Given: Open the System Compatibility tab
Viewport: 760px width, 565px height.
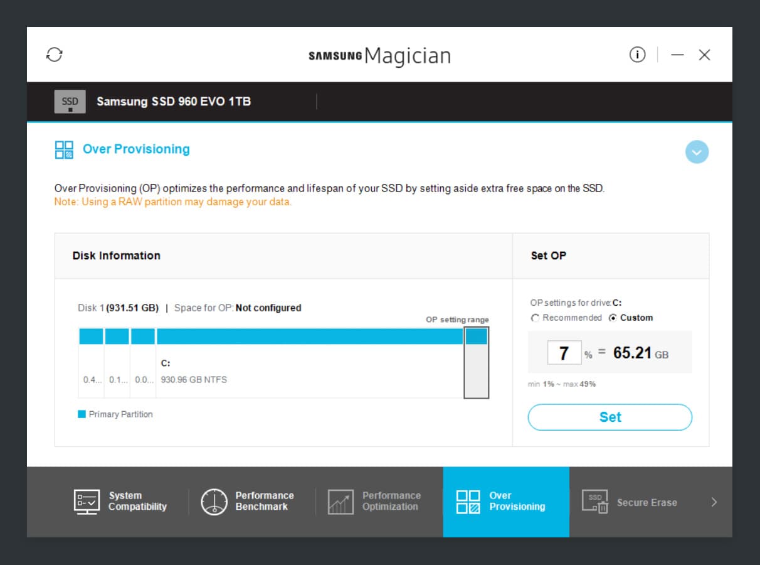Looking at the screenshot, I should click(121, 502).
